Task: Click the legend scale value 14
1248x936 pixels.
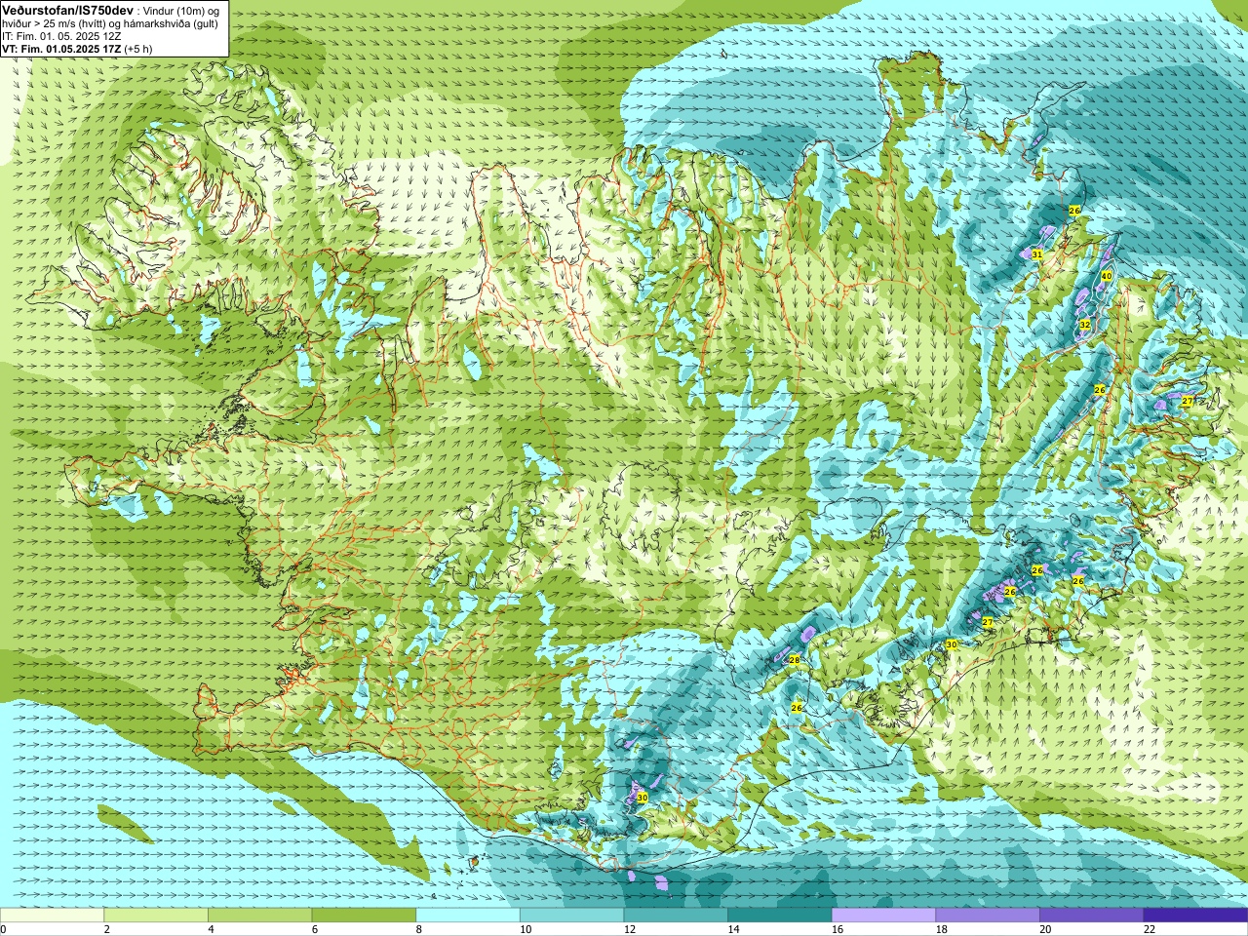Action: 733,929
